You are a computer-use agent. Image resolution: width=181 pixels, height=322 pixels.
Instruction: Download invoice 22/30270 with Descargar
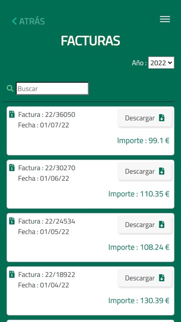145,171
